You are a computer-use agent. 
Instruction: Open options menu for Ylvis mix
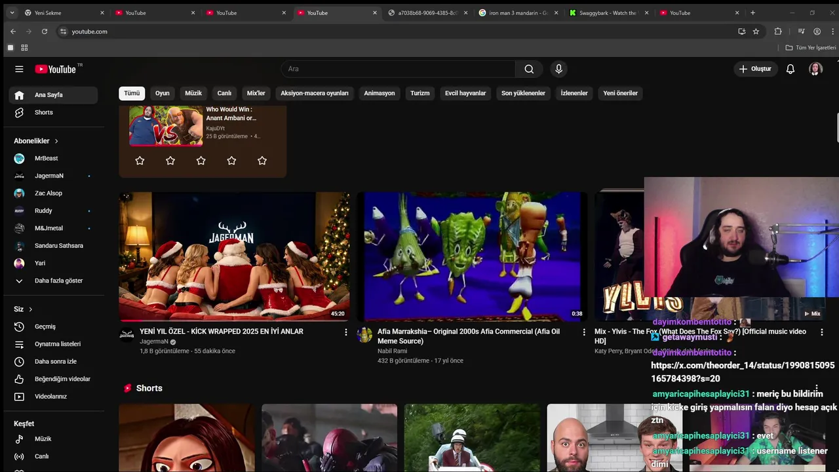(821, 332)
